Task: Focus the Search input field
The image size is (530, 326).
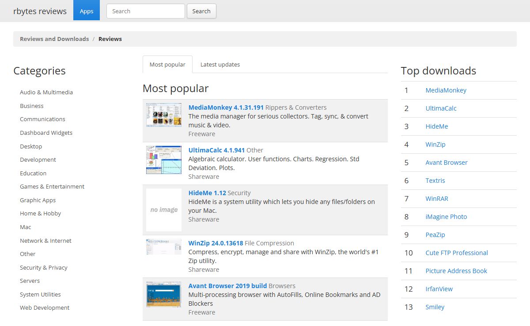Action: [x=146, y=11]
